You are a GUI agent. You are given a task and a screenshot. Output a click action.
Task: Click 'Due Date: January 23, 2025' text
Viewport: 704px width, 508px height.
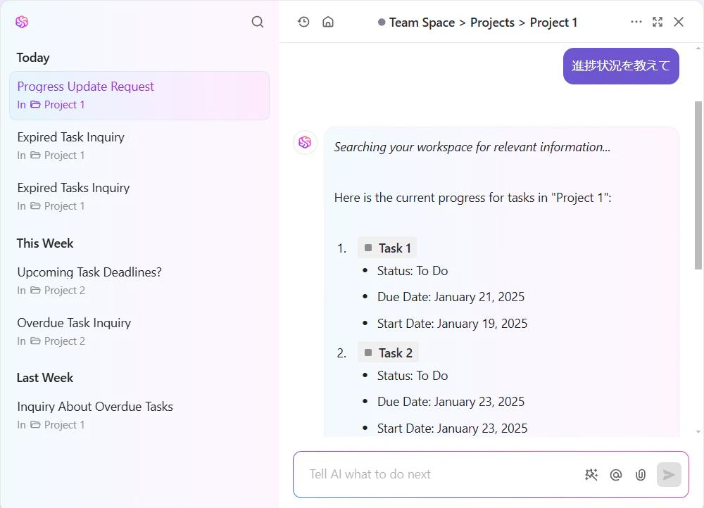pyautogui.click(x=451, y=402)
